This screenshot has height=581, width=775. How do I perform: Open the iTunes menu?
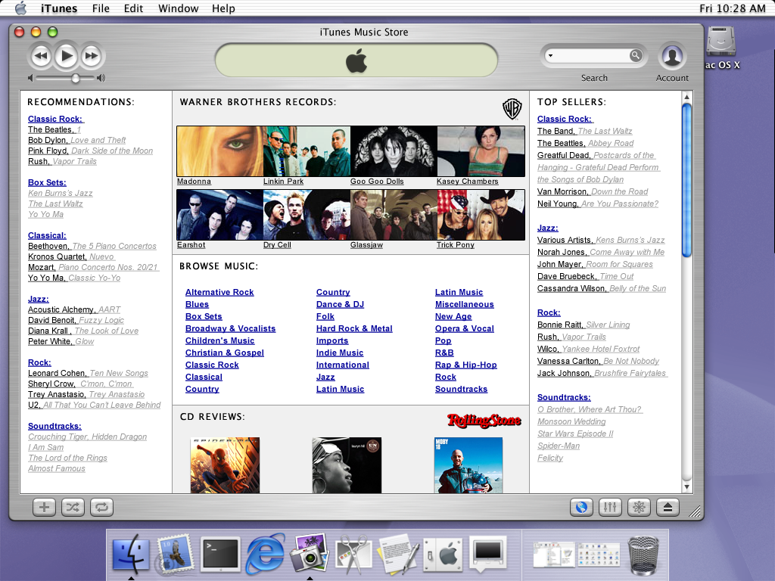pyautogui.click(x=59, y=8)
